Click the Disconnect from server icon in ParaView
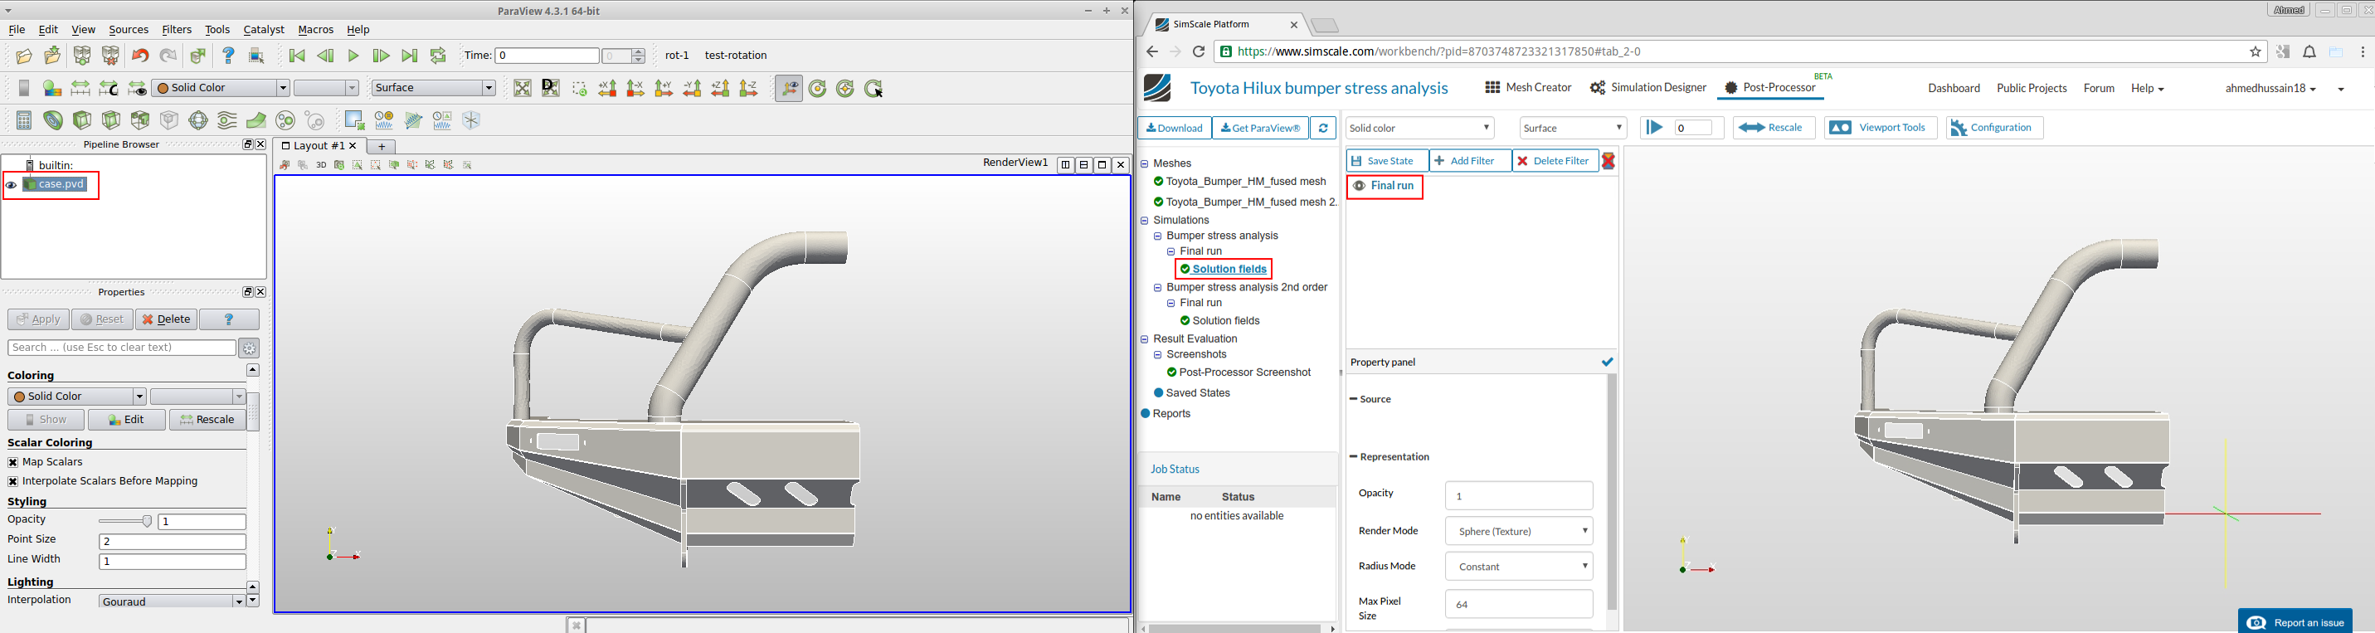Screen dimensions: 2375x633 [x=110, y=56]
